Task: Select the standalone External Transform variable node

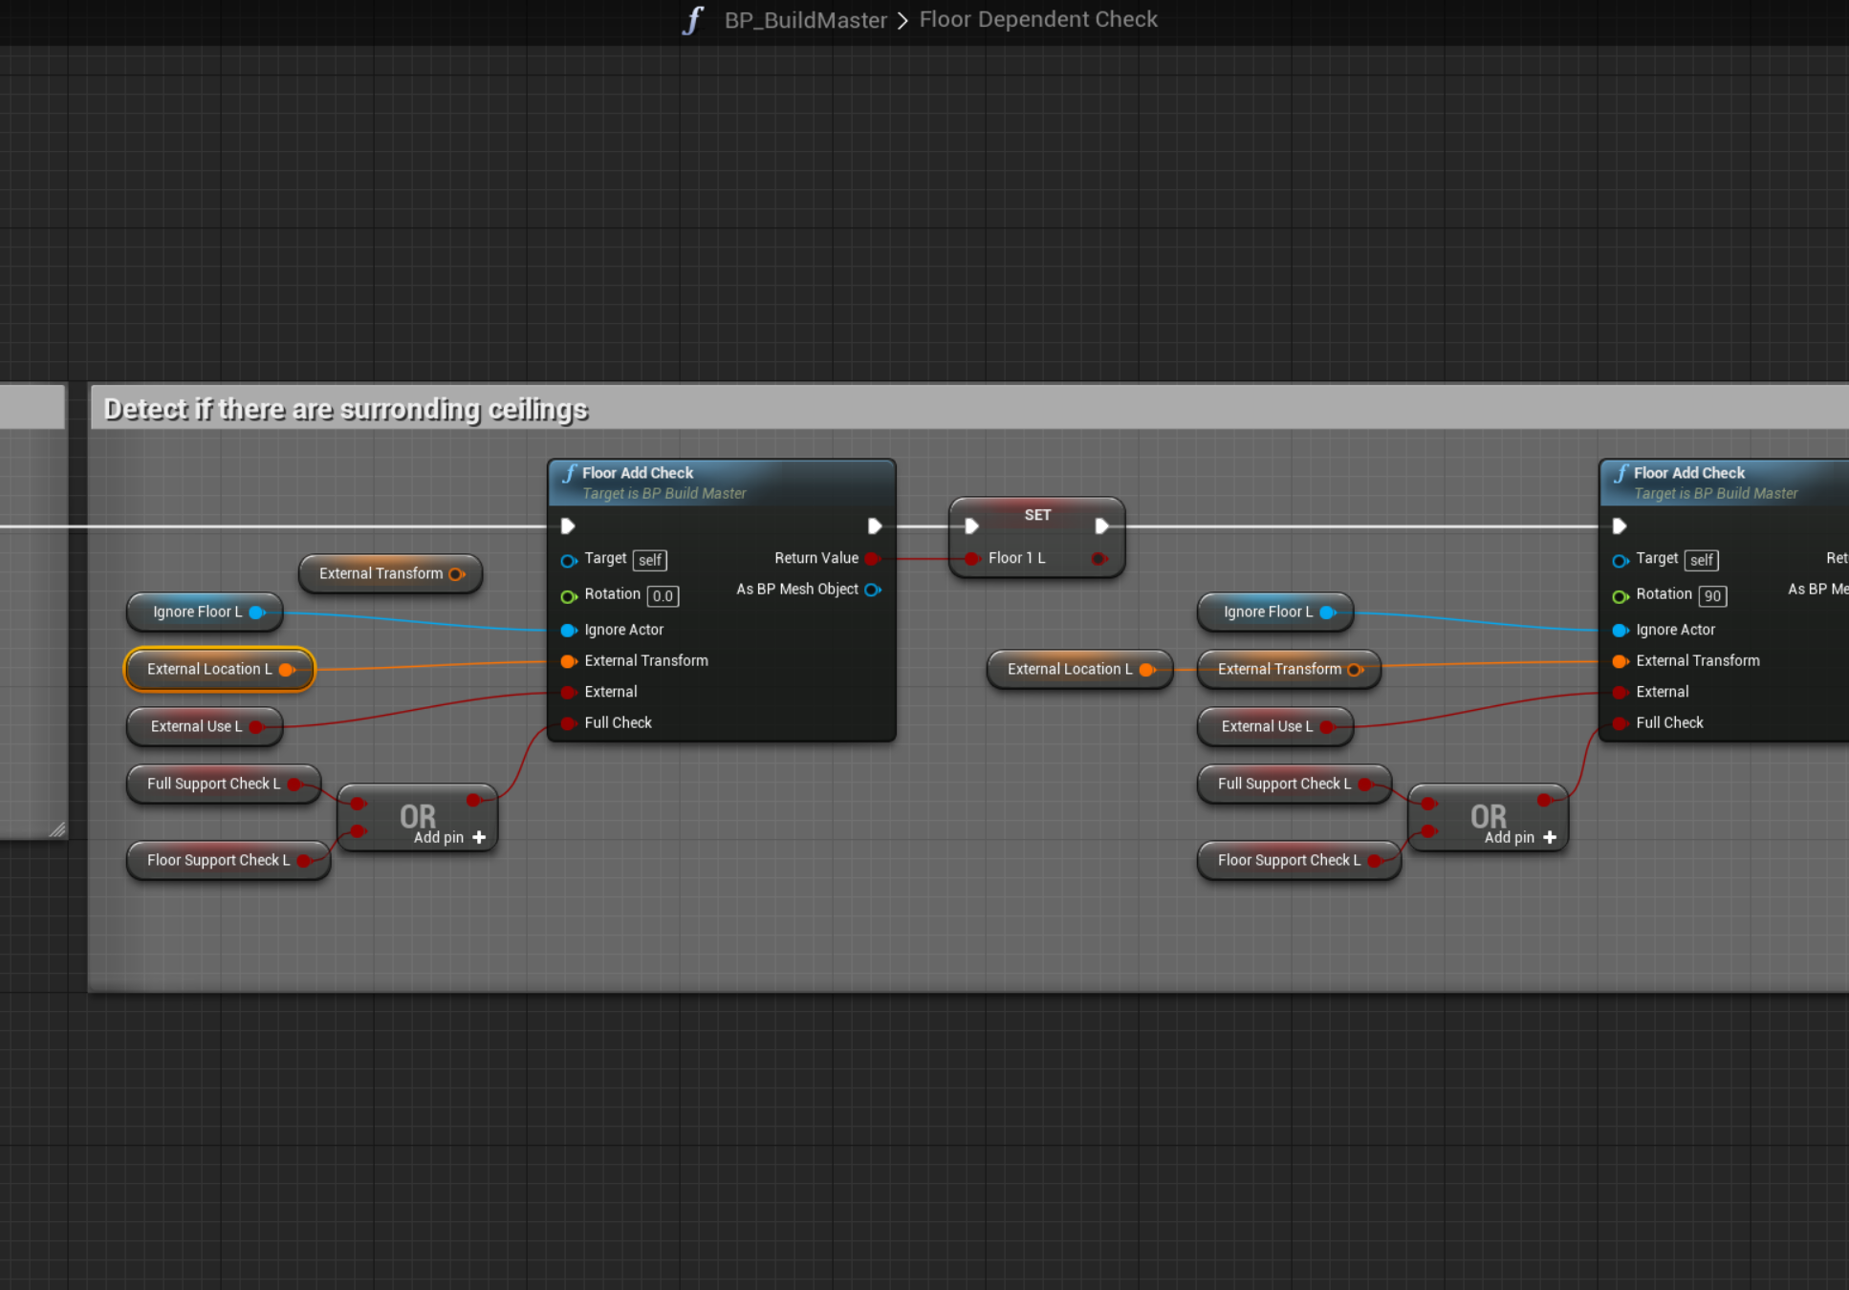Action: (x=380, y=573)
